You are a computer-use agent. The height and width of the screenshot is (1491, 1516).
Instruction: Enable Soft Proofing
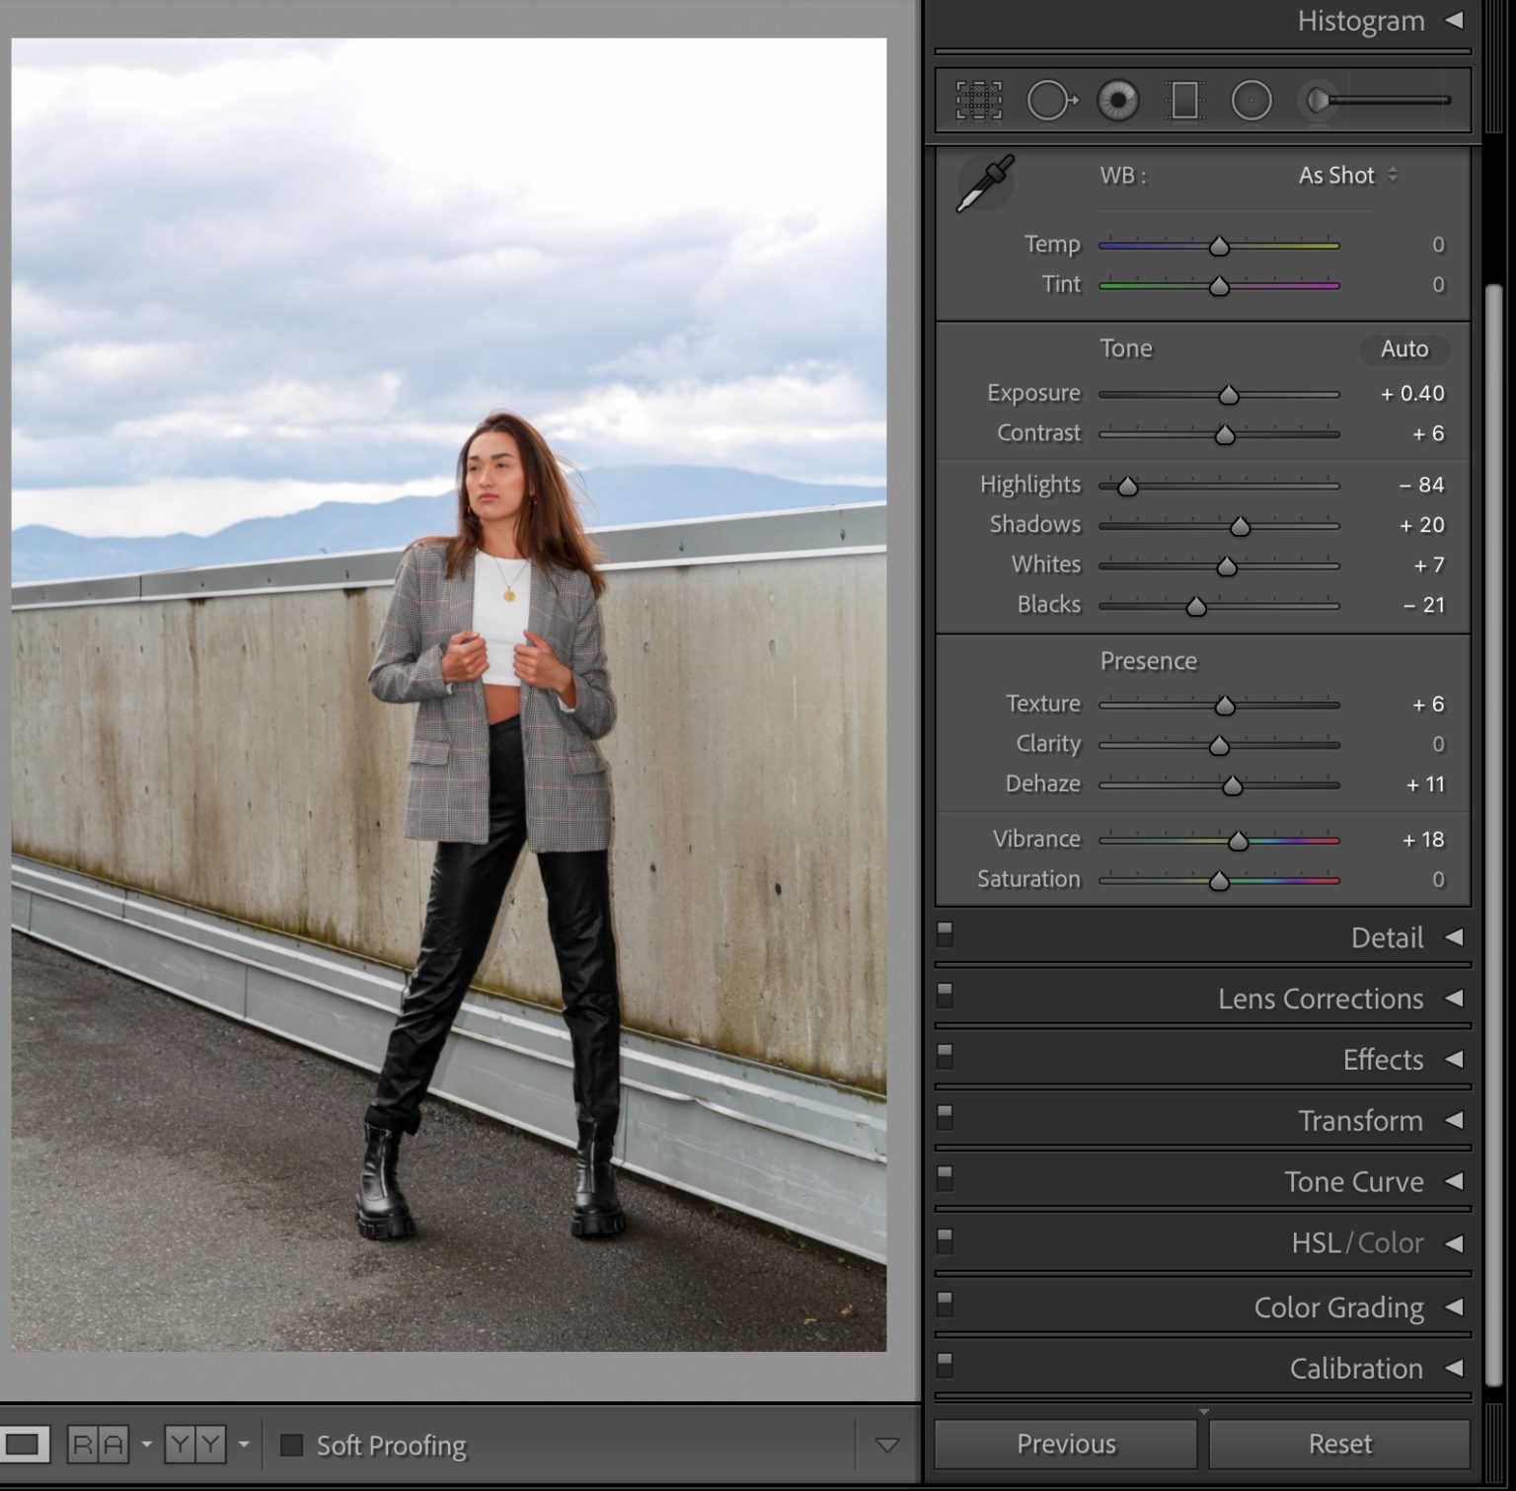[292, 1446]
